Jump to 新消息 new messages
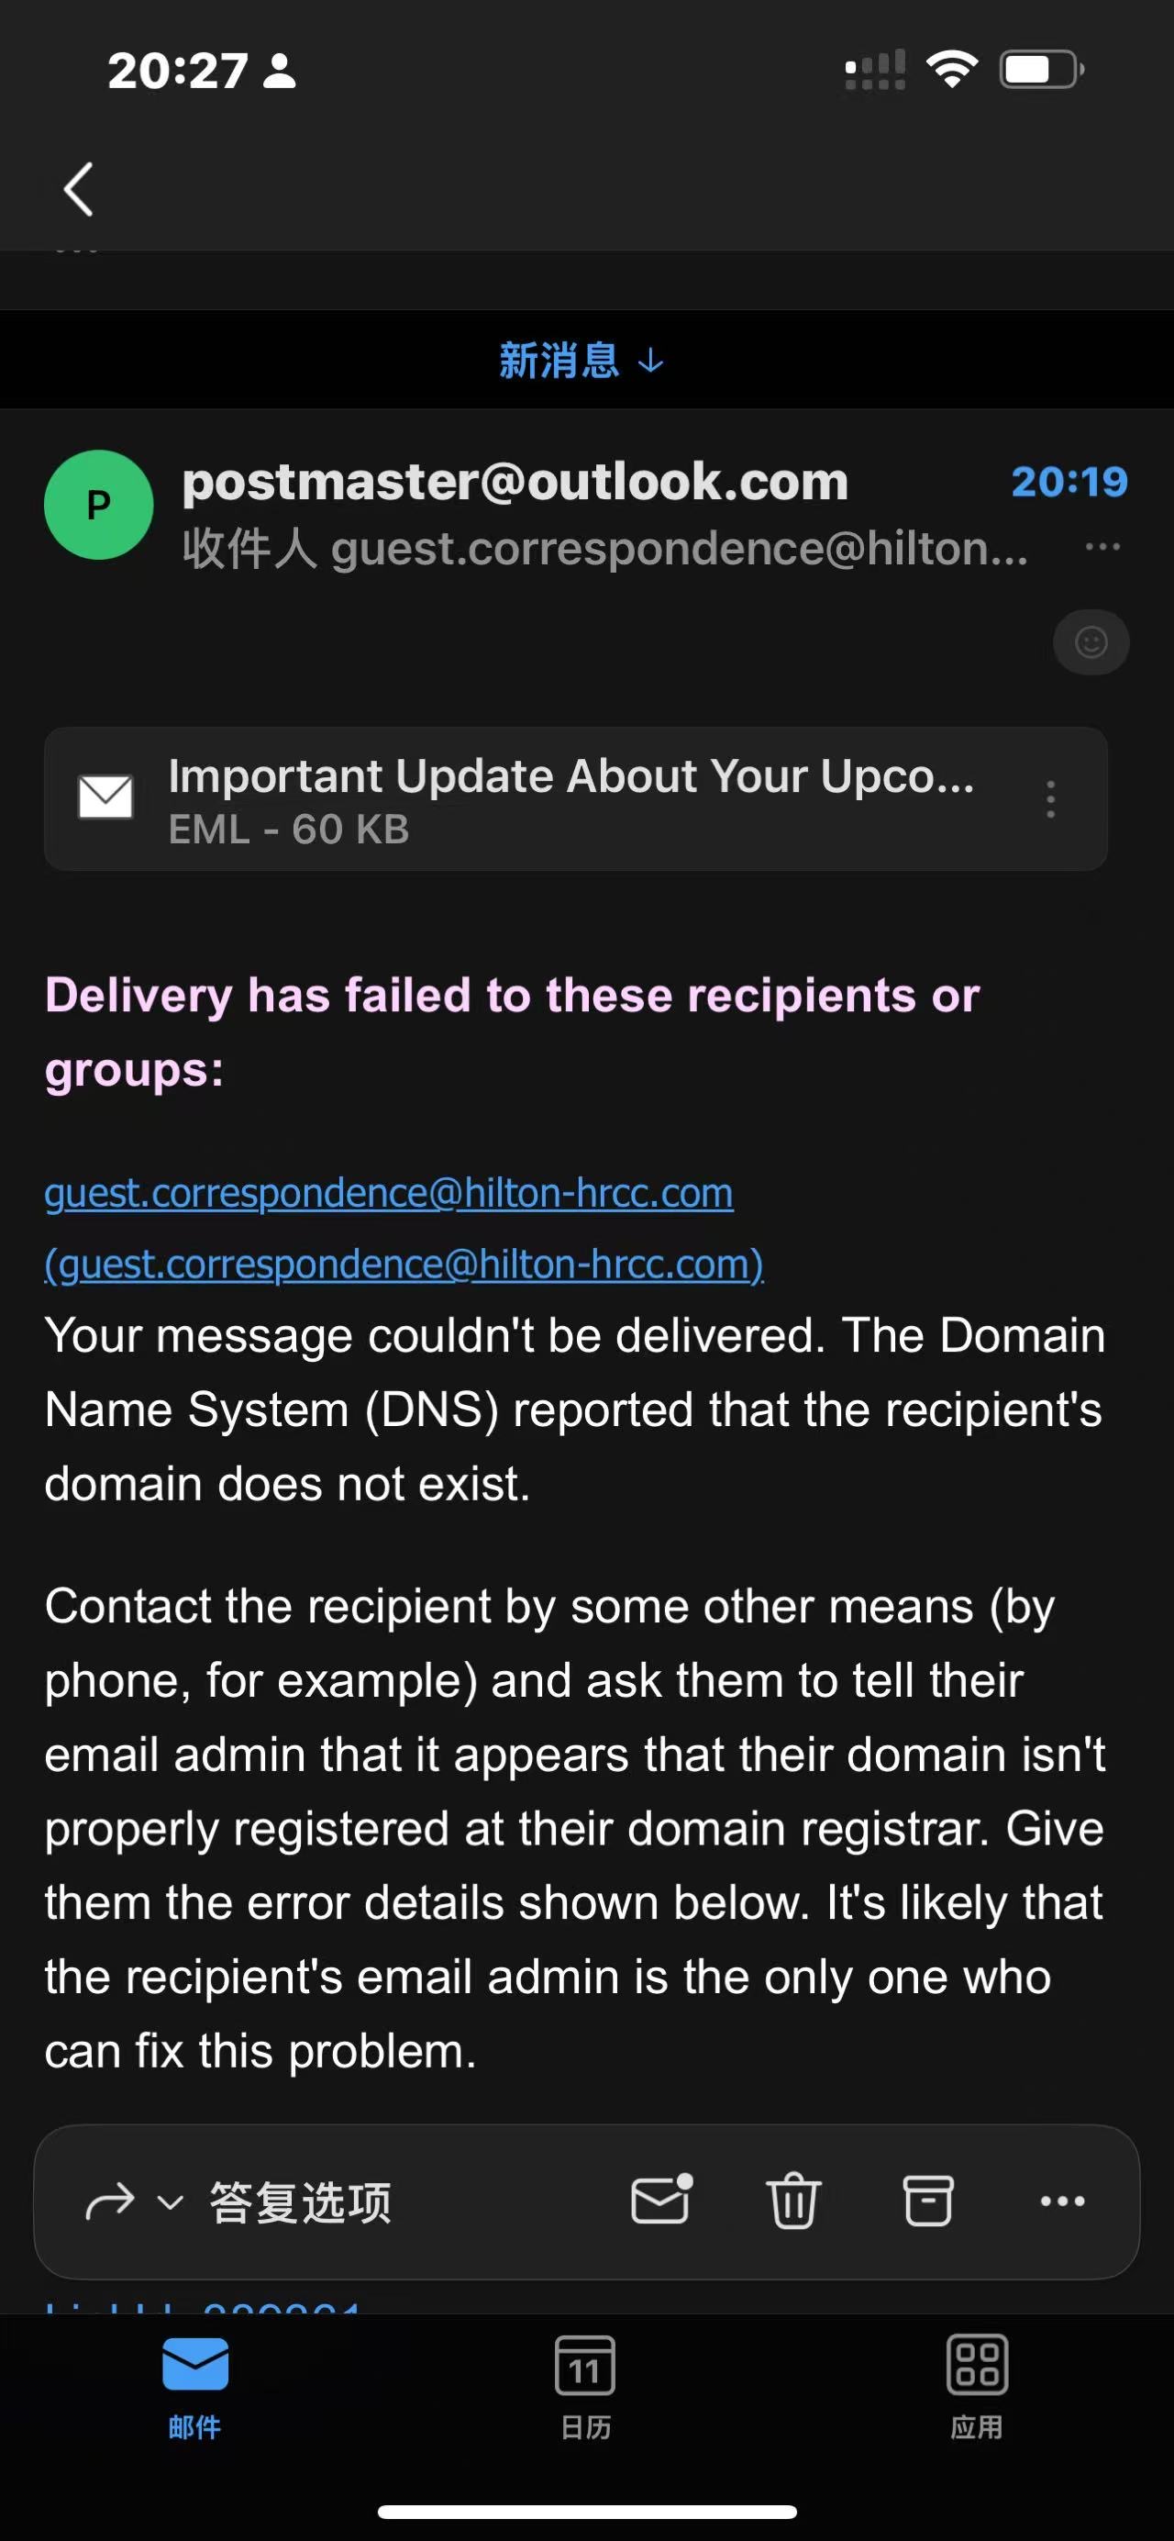The image size is (1174, 2541). click(x=581, y=361)
